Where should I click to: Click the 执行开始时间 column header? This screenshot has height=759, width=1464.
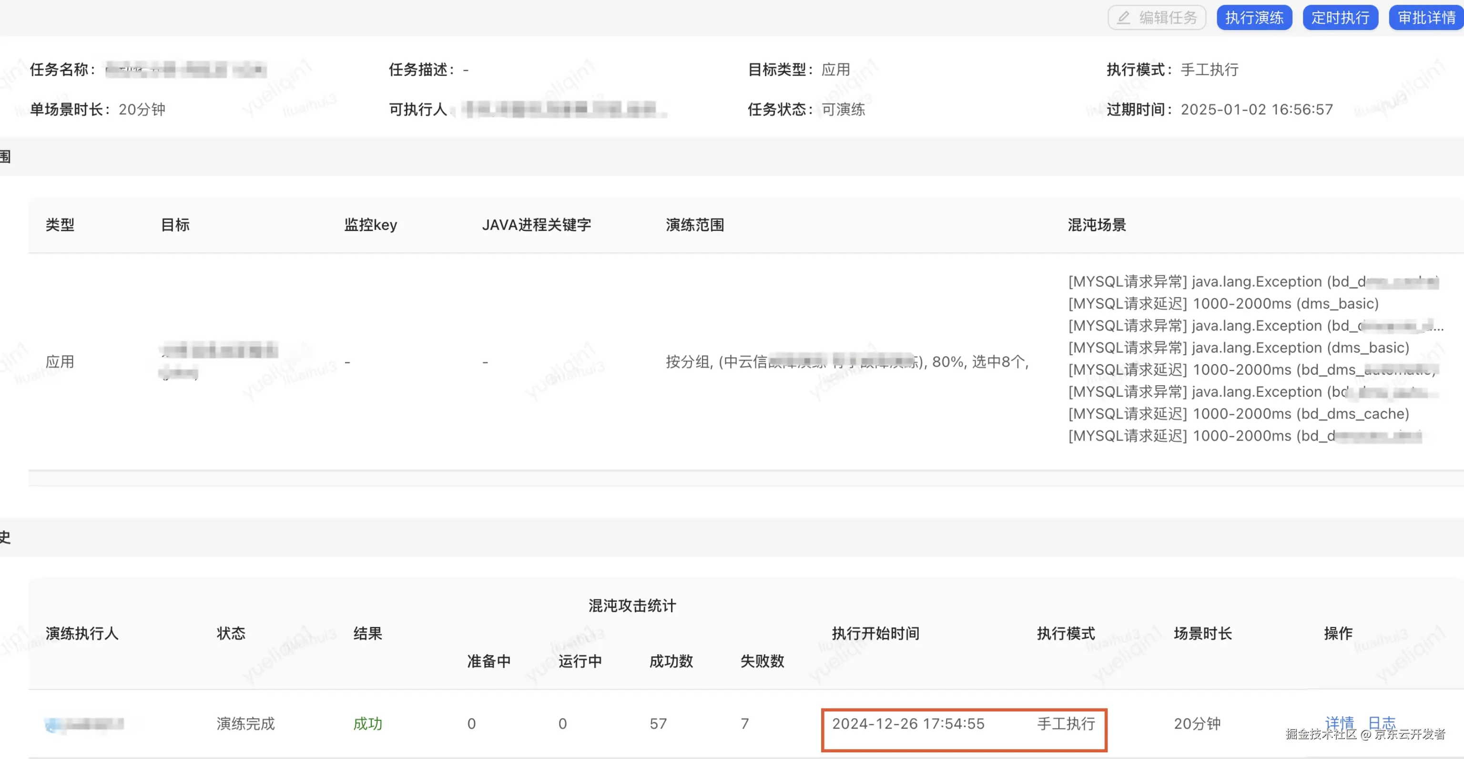point(875,633)
